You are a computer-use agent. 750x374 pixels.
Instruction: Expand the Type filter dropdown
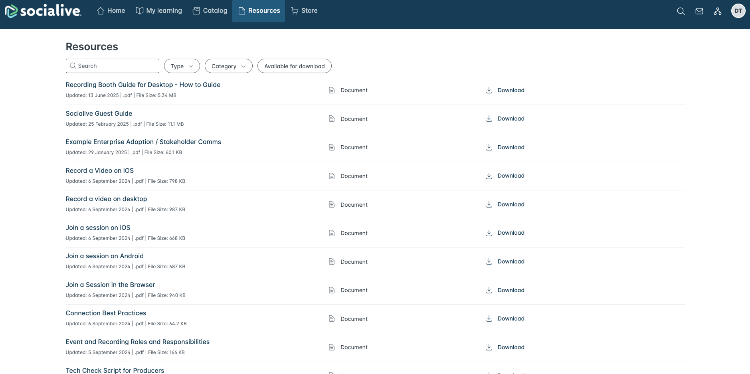[x=182, y=66]
